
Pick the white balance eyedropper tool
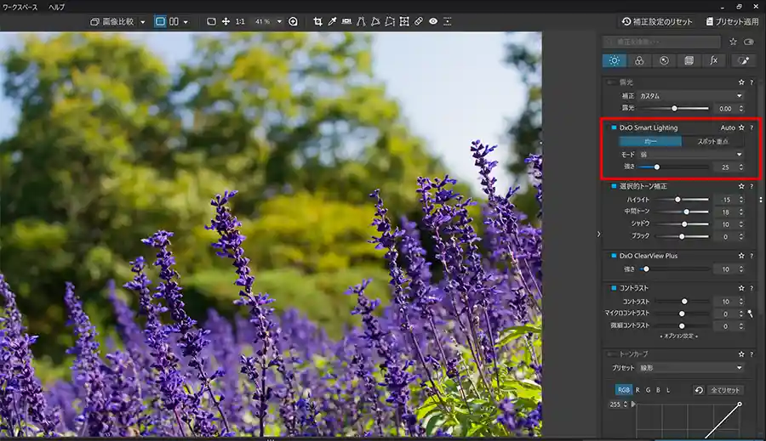[332, 21]
